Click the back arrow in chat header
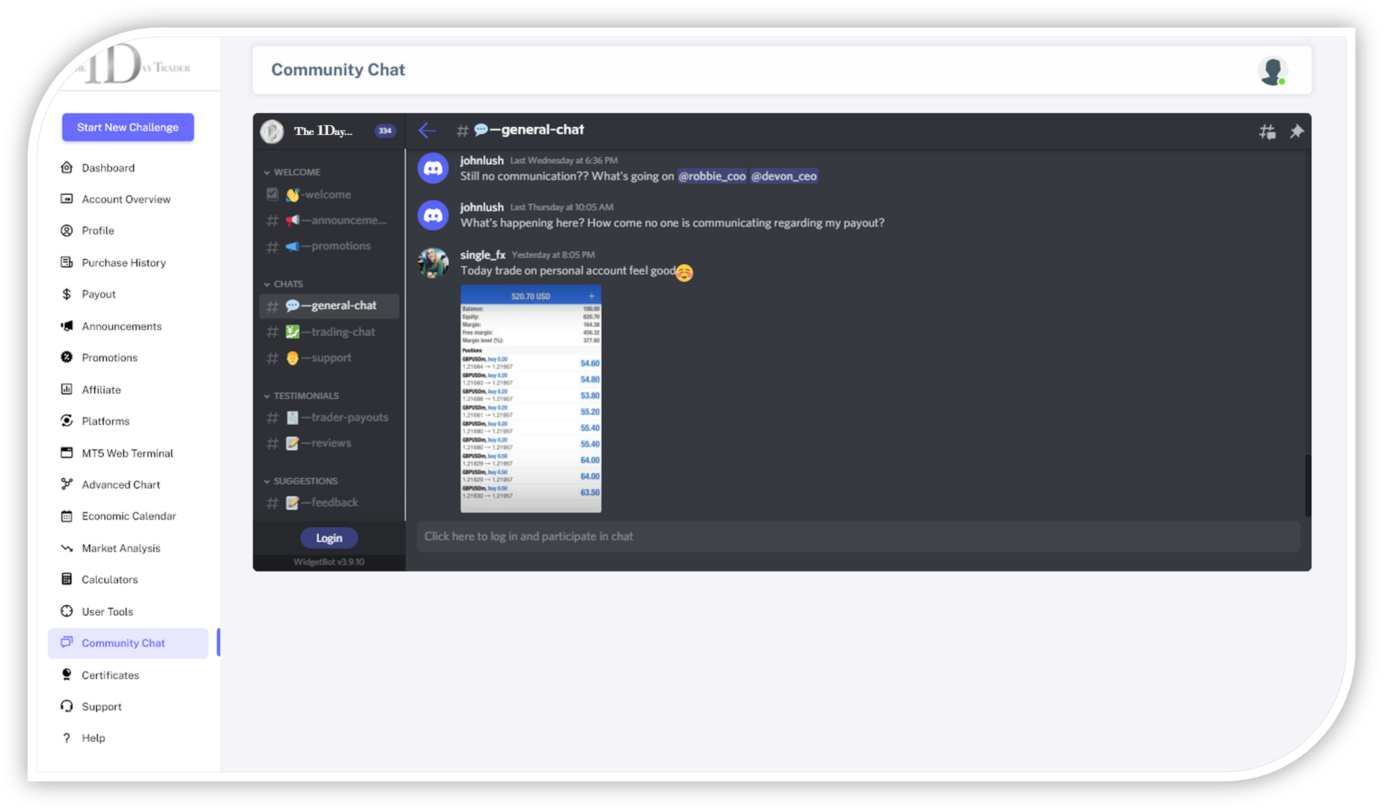Viewport: 1383px width, 809px height. (427, 130)
